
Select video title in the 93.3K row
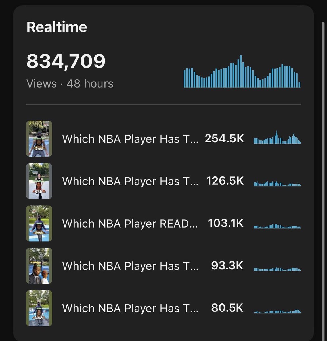click(130, 266)
